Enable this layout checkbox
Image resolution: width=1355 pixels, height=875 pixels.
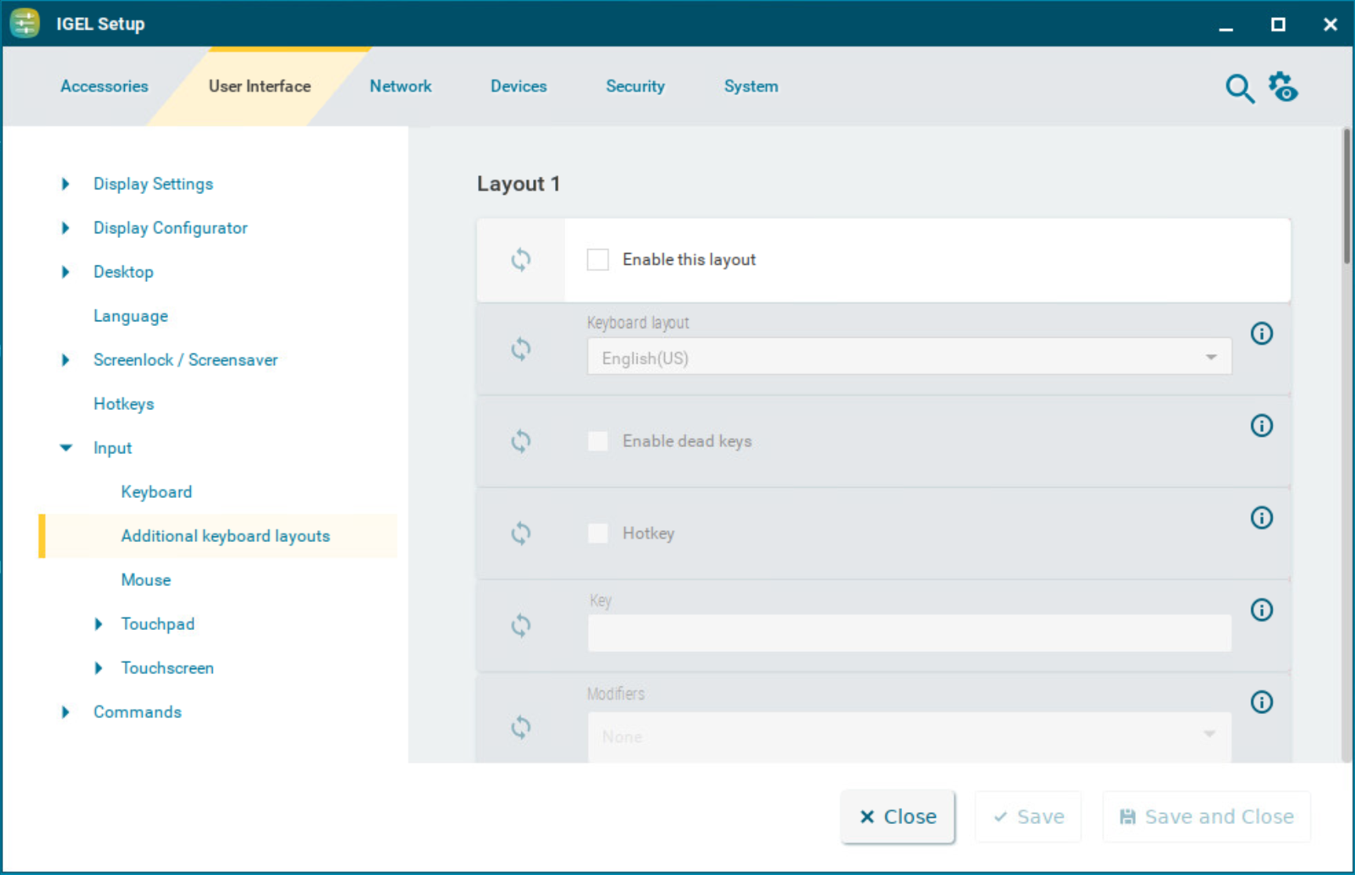coord(598,260)
